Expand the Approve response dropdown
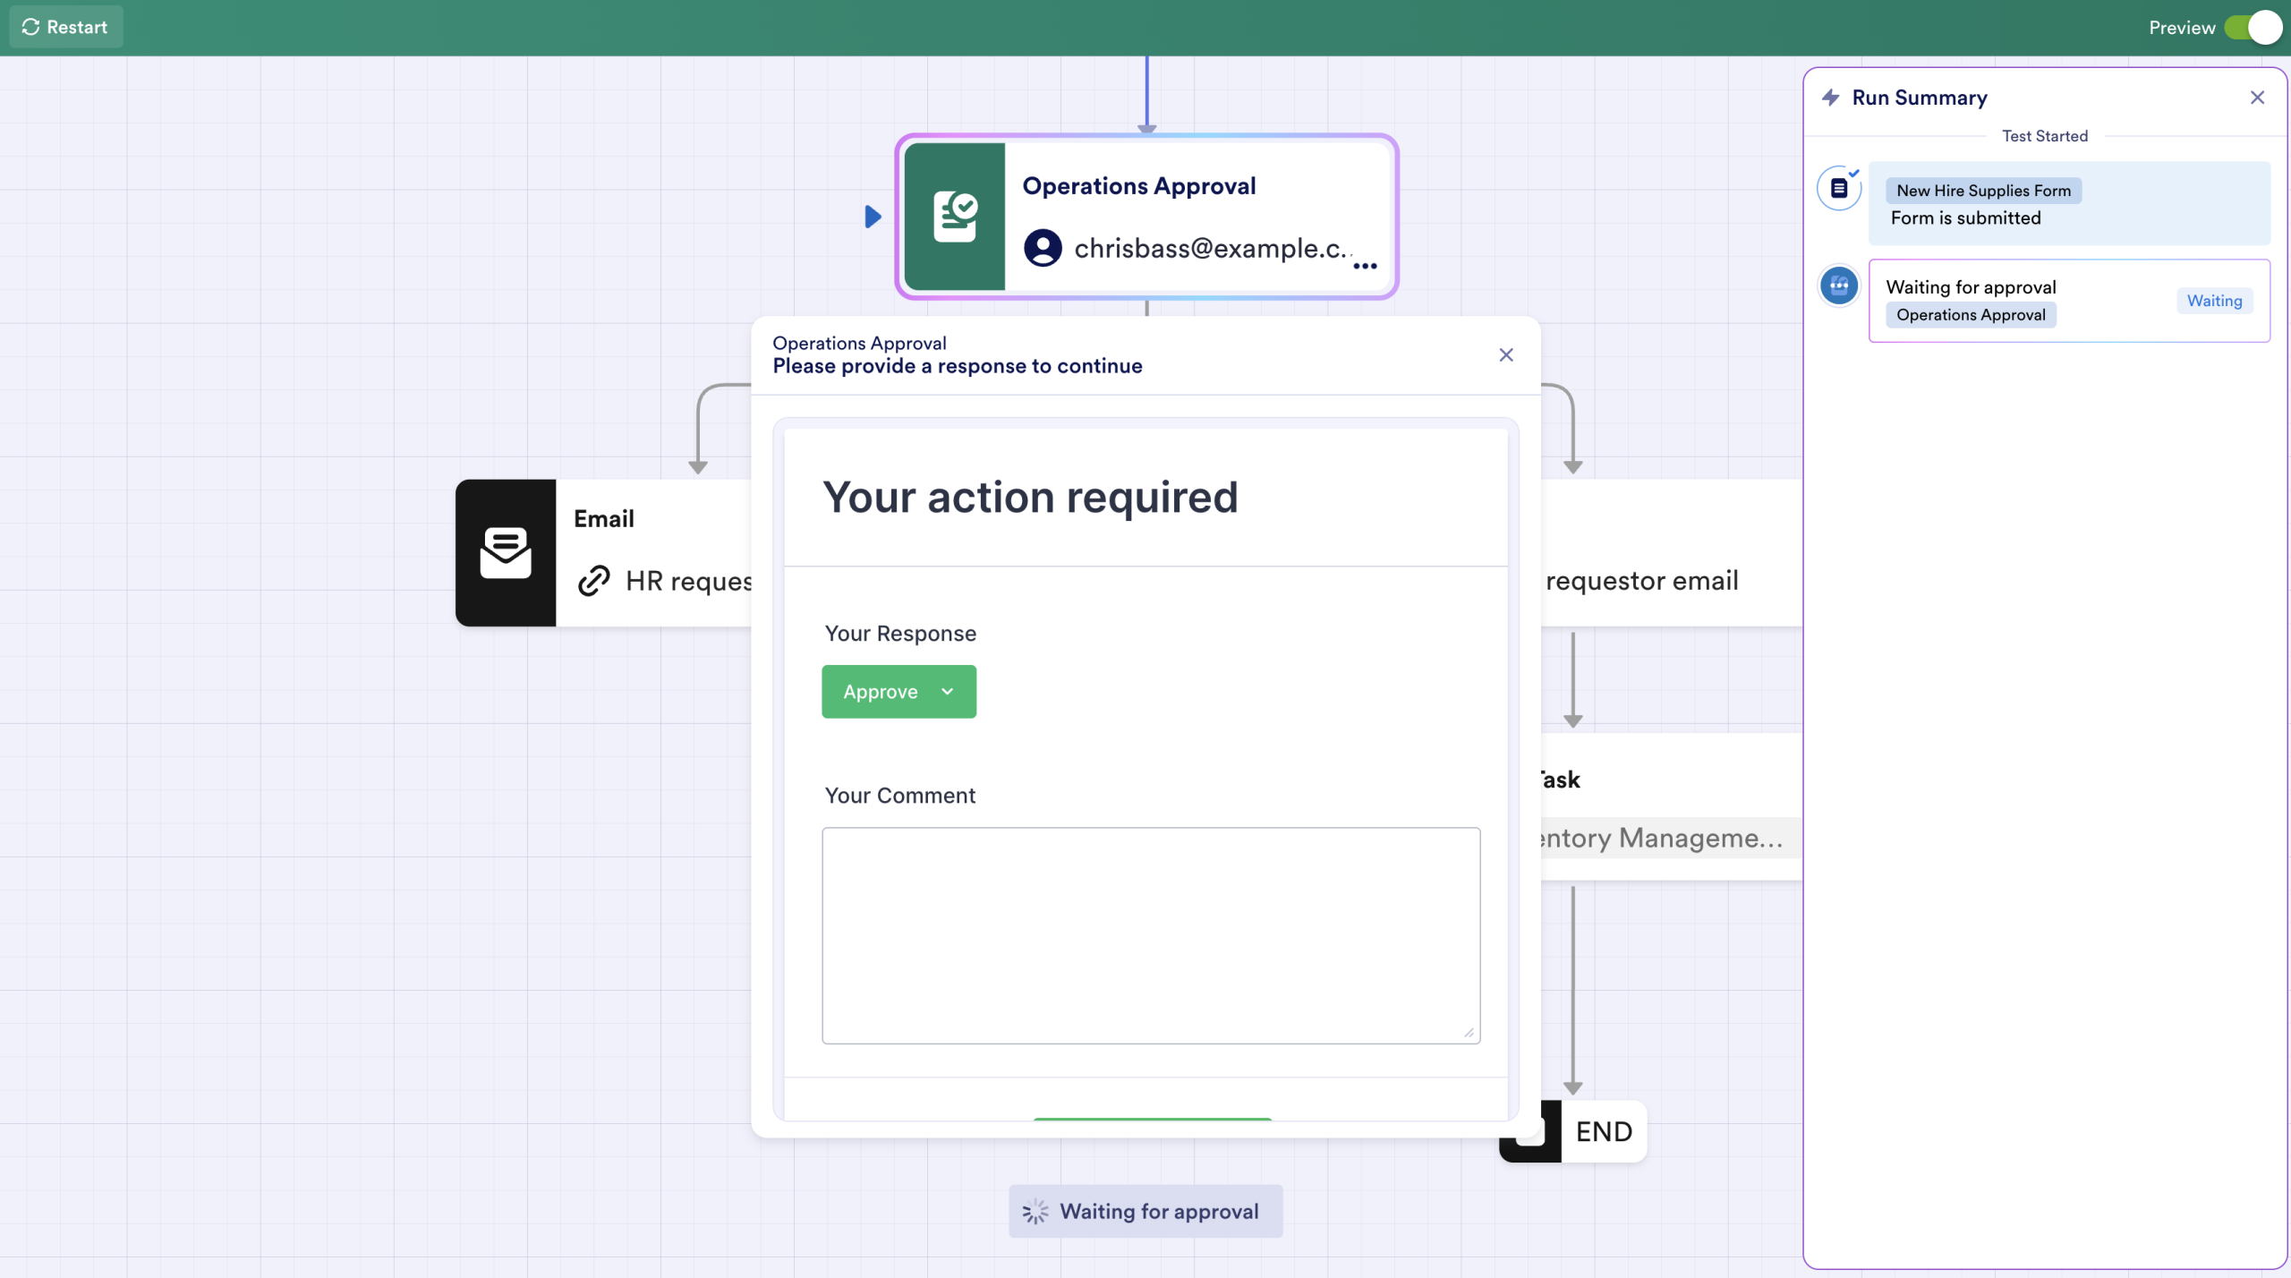Image resolution: width=2291 pixels, height=1278 pixels. pos(946,691)
